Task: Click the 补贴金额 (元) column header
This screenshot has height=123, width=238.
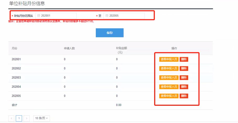Action: pos(121,50)
